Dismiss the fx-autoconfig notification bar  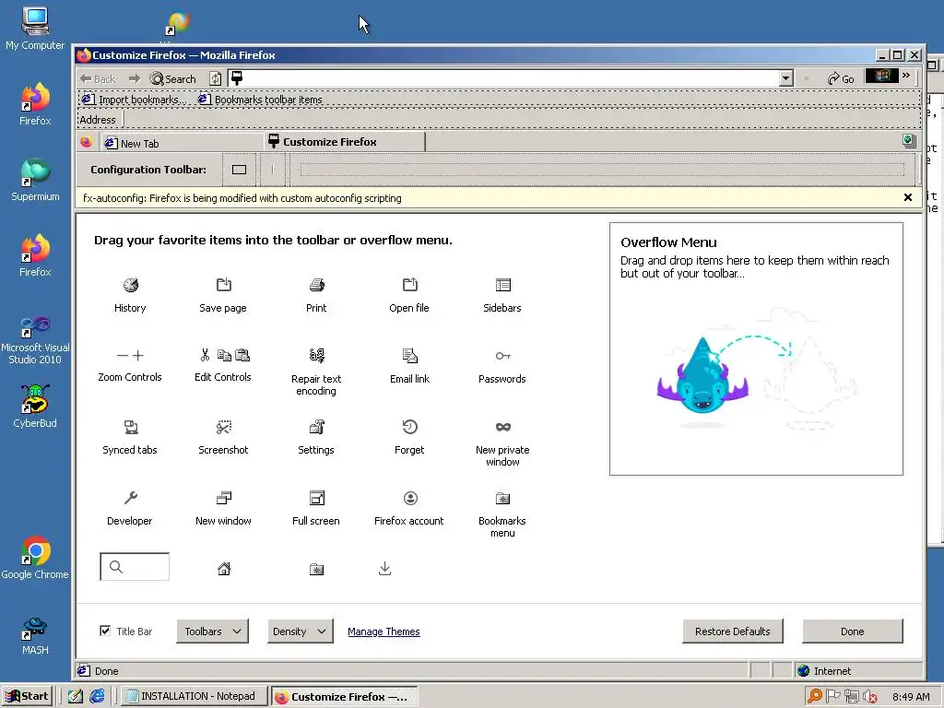coord(908,197)
